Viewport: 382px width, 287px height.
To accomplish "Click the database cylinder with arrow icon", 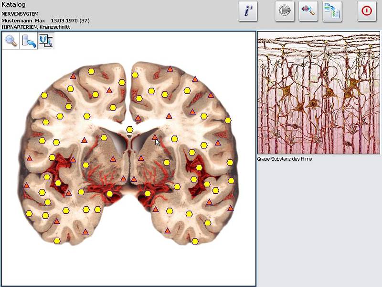I will coord(28,41).
